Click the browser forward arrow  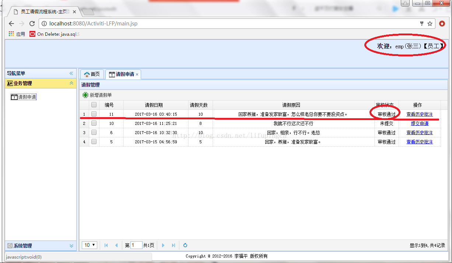[22, 24]
